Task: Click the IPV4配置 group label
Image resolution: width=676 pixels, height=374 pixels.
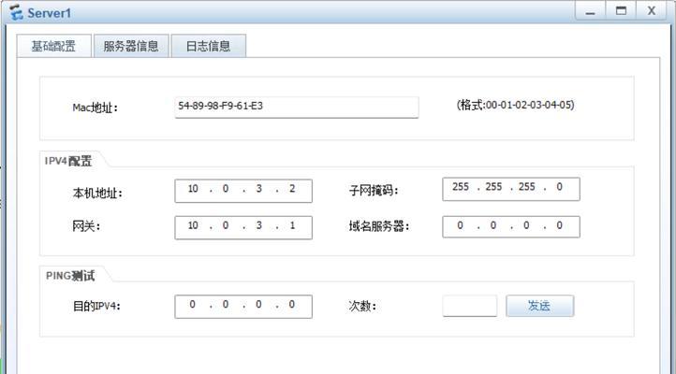Action: point(68,161)
